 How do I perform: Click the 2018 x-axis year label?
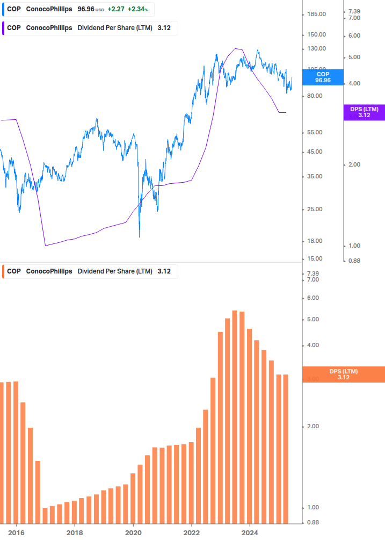click(75, 533)
